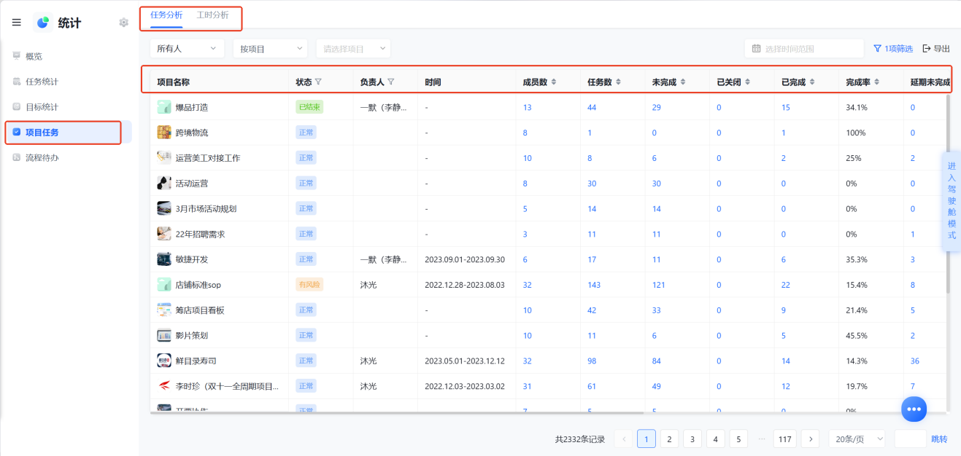Viewport: 961px width, 456px height.
Task: Sort by 成员数 column arrows
Action: pos(554,82)
